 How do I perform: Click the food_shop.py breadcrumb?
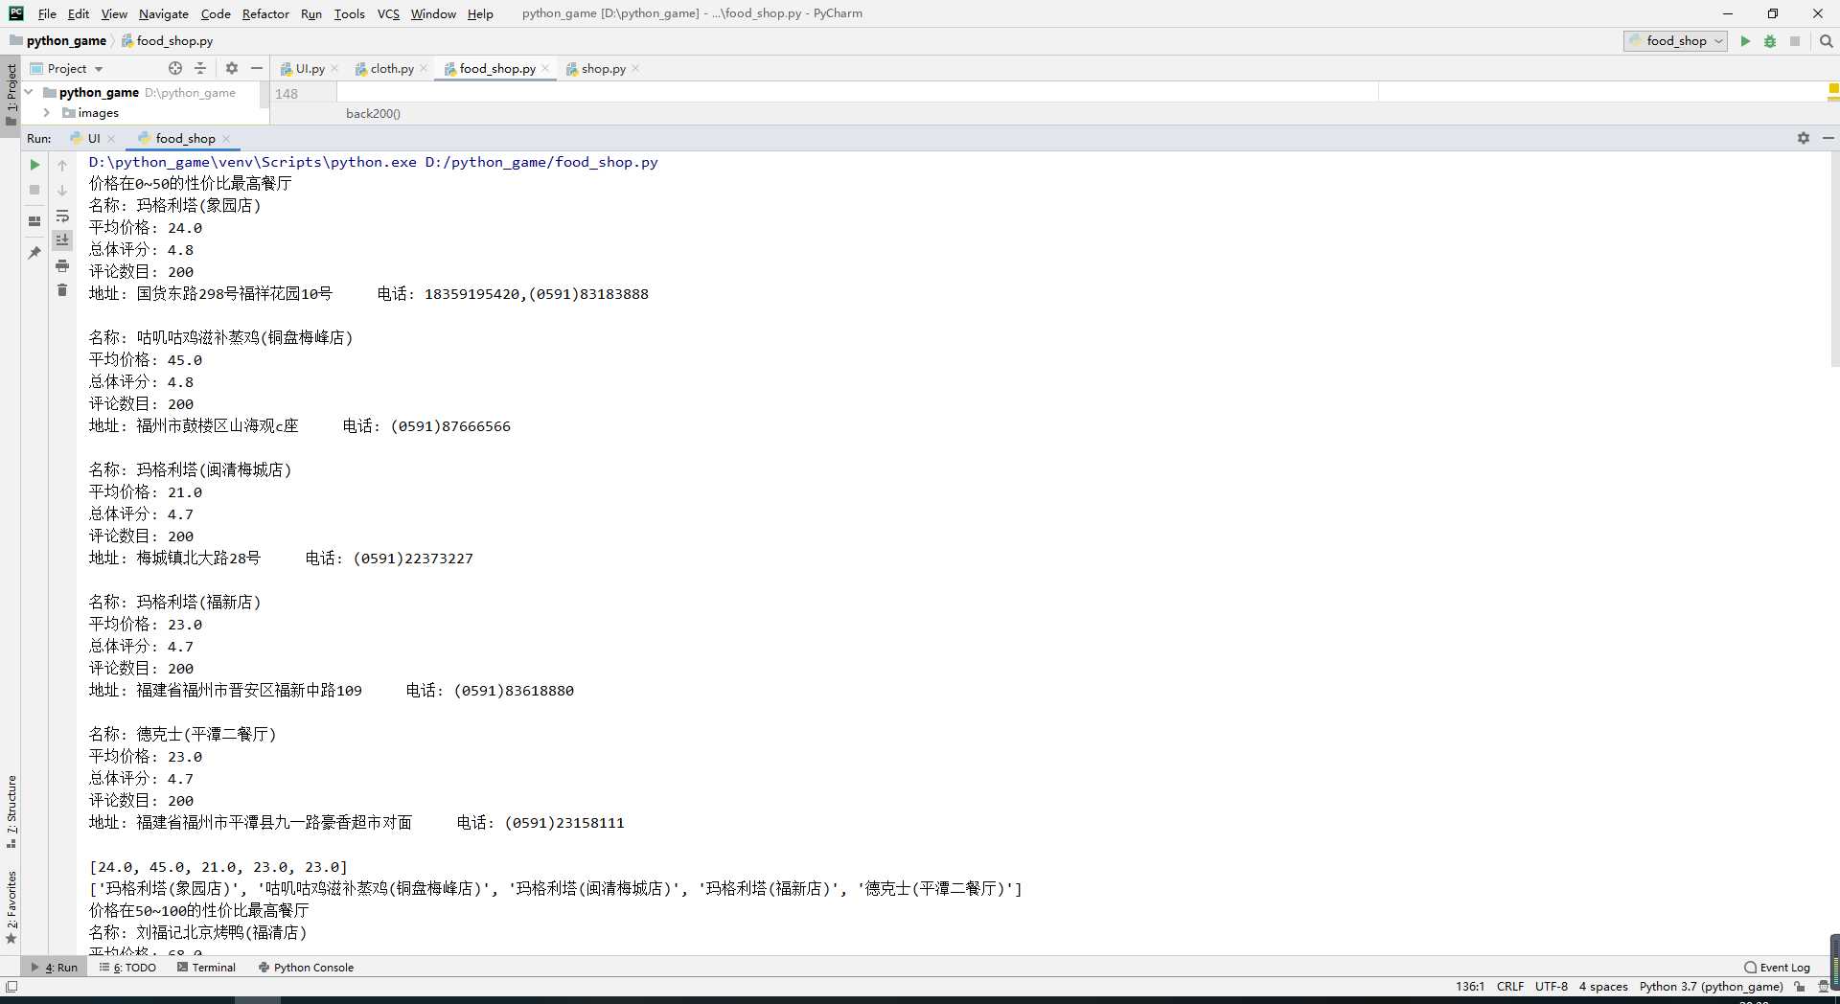pos(167,41)
